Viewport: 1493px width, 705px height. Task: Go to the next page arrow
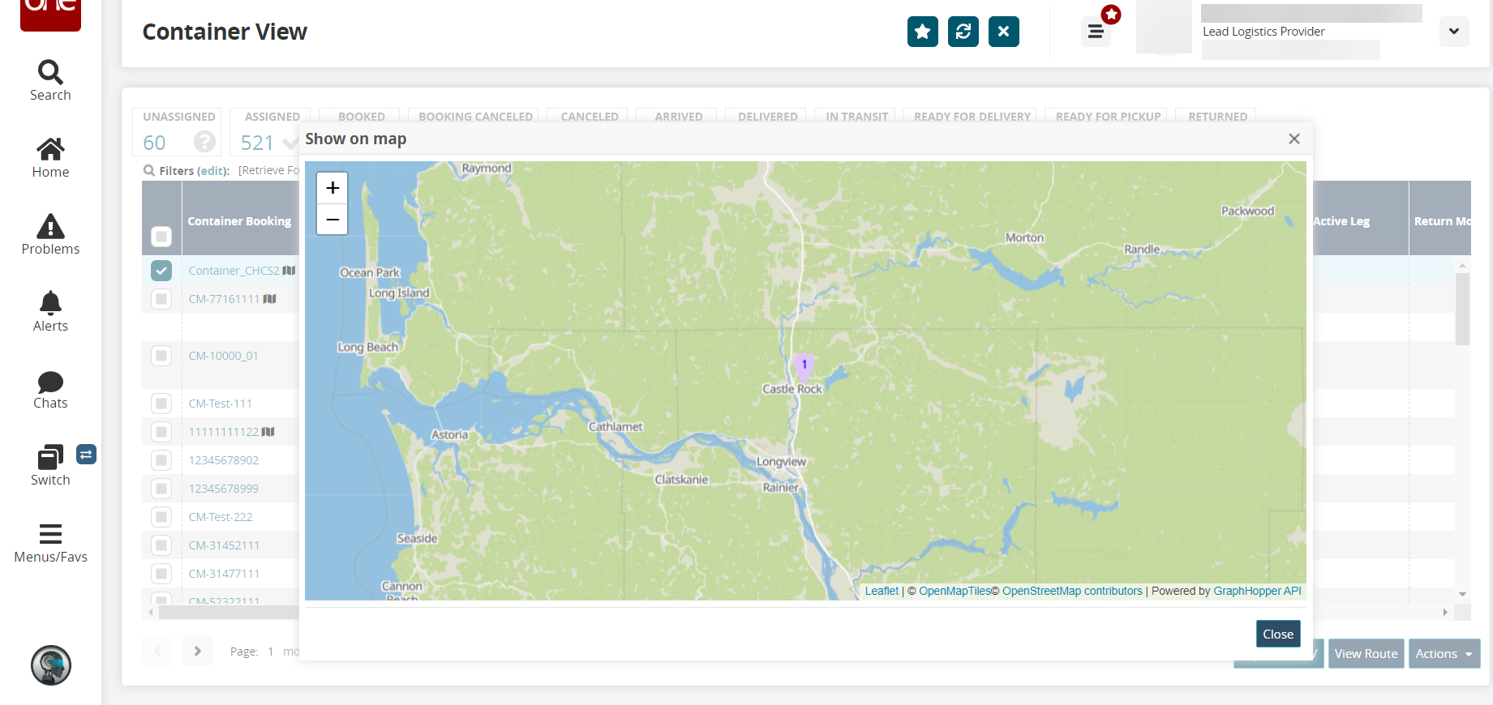point(198,651)
